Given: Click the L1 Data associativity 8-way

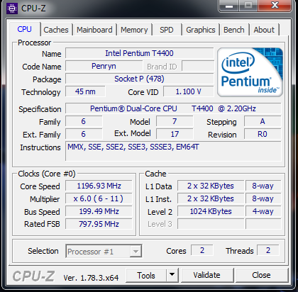Looking at the screenshot, I should tap(263, 186).
